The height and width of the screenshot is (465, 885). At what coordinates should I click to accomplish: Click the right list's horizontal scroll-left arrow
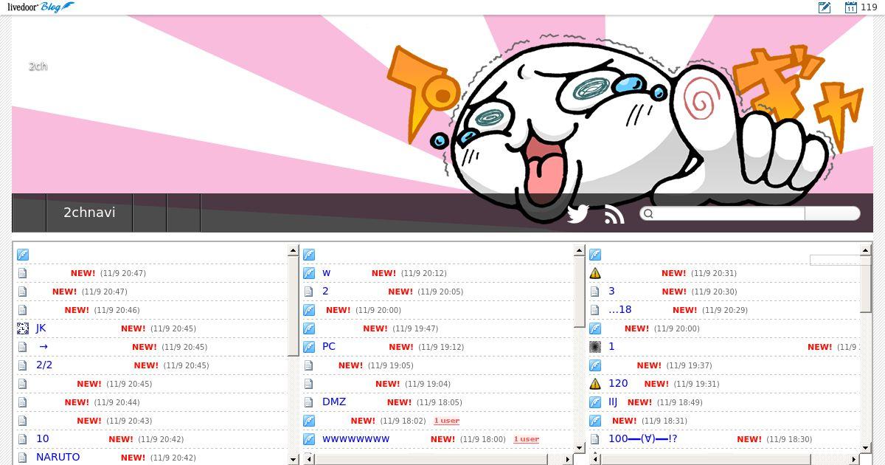594,459
